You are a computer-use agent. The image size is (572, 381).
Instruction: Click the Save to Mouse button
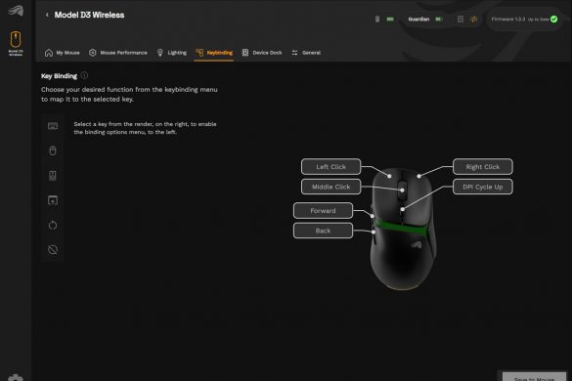click(534, 377)
